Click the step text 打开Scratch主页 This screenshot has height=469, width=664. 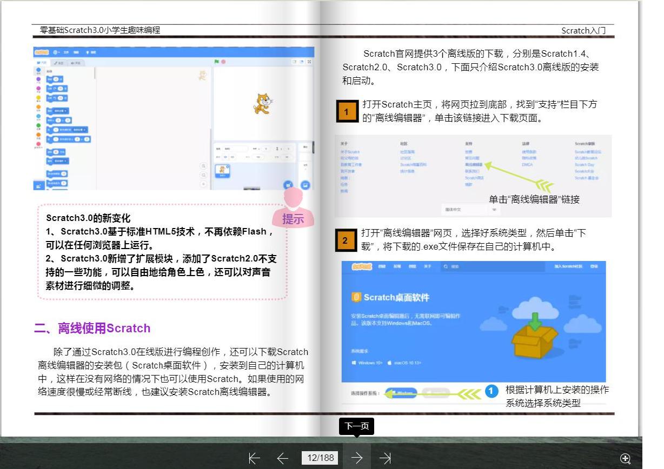pyautogui.click(x=480, y=111)
